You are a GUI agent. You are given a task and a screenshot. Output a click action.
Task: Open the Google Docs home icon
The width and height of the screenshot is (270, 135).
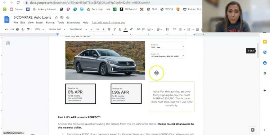(x=7, y=19)
